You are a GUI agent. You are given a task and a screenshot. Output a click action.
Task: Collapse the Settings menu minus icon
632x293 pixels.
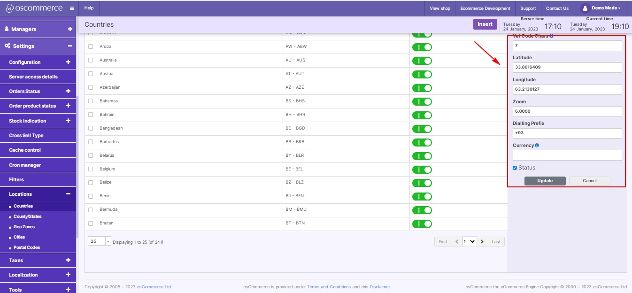pos(70,46)
